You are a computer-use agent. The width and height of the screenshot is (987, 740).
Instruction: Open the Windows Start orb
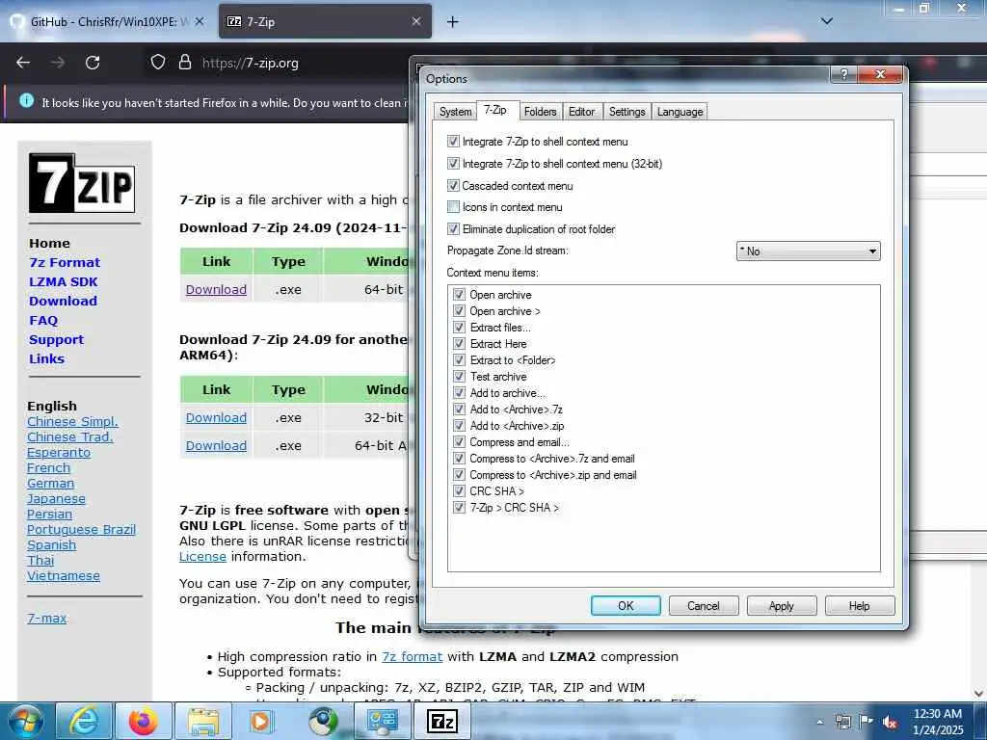pyautogui.click(x=25, y=721)
